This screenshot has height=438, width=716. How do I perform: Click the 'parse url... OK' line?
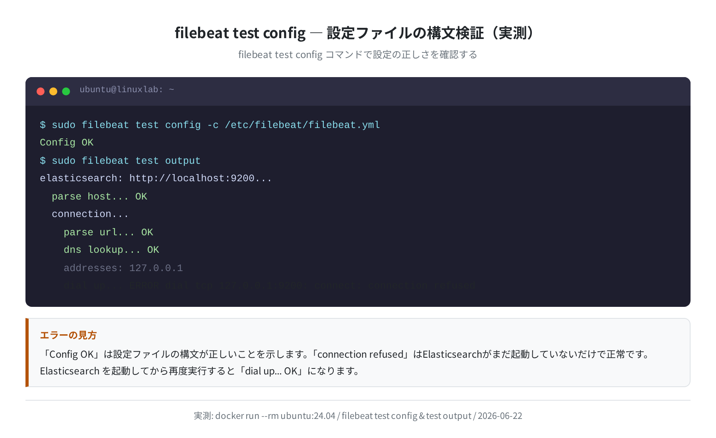click(108, 232)
